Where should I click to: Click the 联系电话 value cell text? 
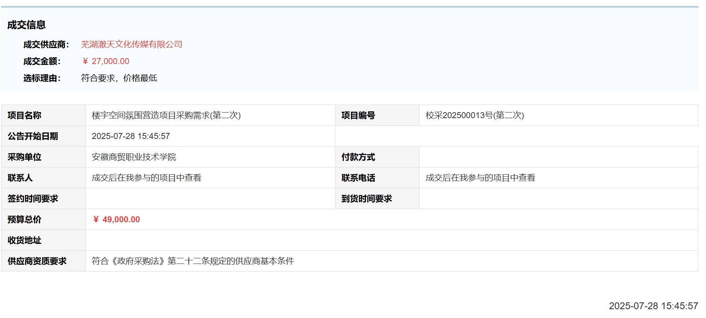480,178
